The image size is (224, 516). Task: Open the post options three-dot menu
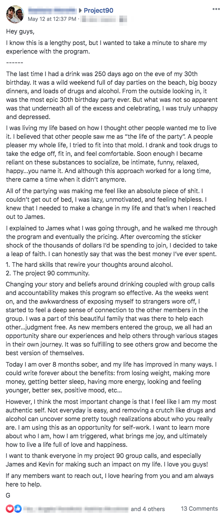pyautogui.click(x=216, y=9)
